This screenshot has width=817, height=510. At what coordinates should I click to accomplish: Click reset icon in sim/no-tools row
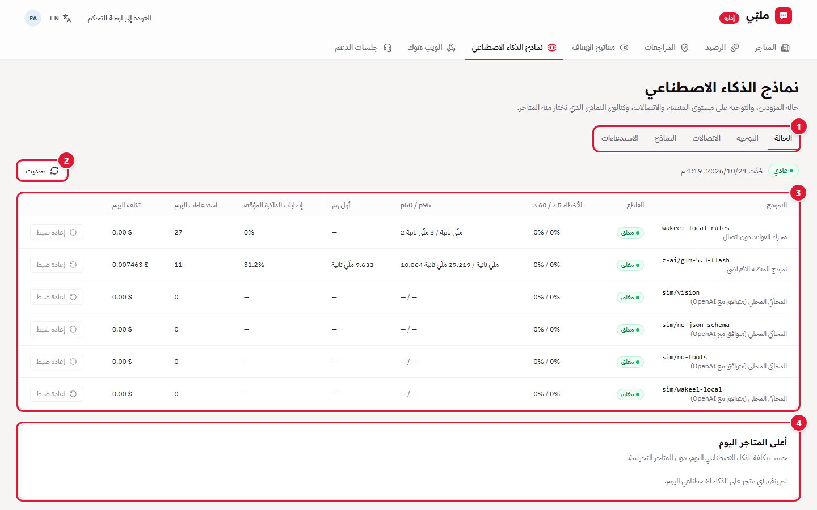pyautogui.click(x=73, y=362)
